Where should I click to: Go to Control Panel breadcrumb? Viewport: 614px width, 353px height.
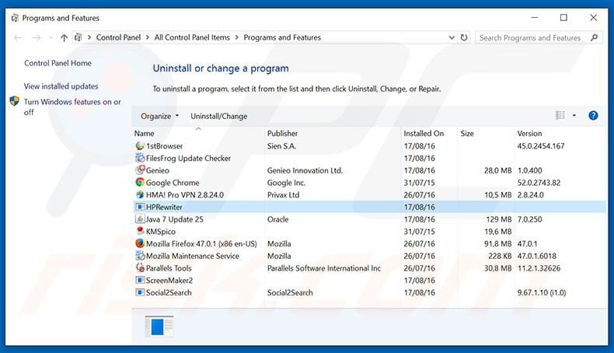pos(118,37)
